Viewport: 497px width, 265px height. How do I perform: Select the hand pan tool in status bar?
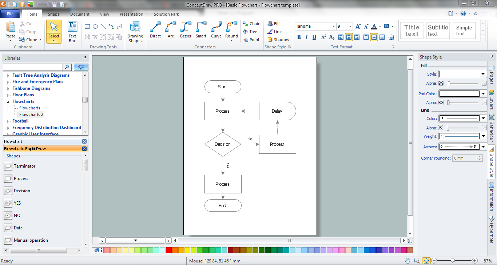click(408, 261)
